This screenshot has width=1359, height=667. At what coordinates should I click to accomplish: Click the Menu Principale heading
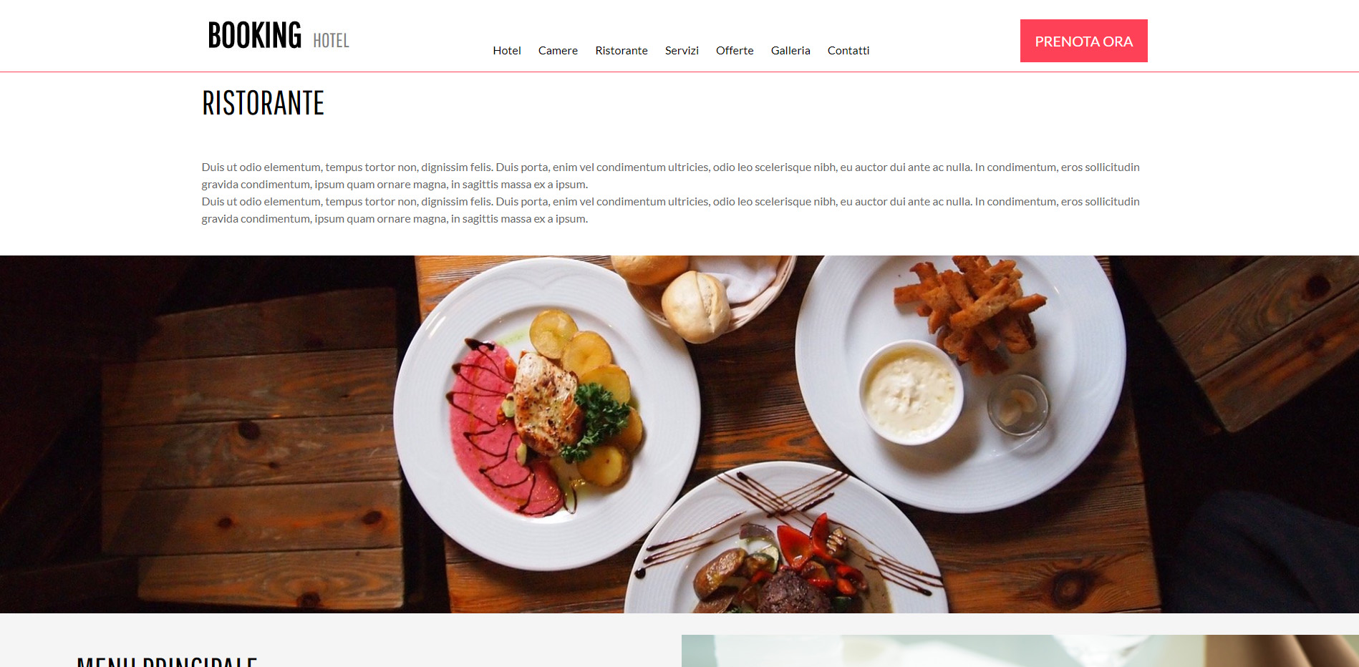tap(167, 661)
